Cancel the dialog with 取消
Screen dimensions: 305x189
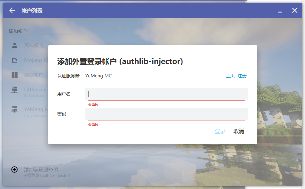click(239, 131)
